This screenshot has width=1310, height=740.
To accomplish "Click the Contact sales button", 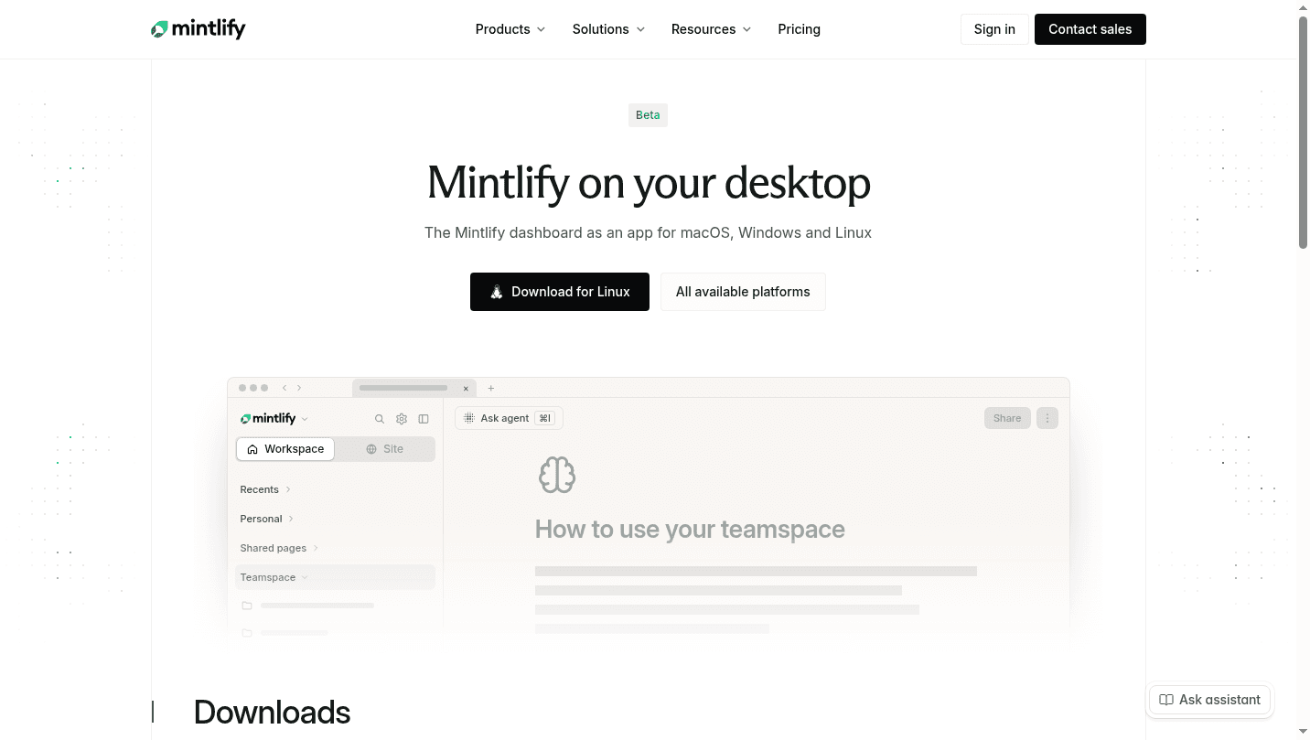I will pyautogui.click(x=1090, y=29).
